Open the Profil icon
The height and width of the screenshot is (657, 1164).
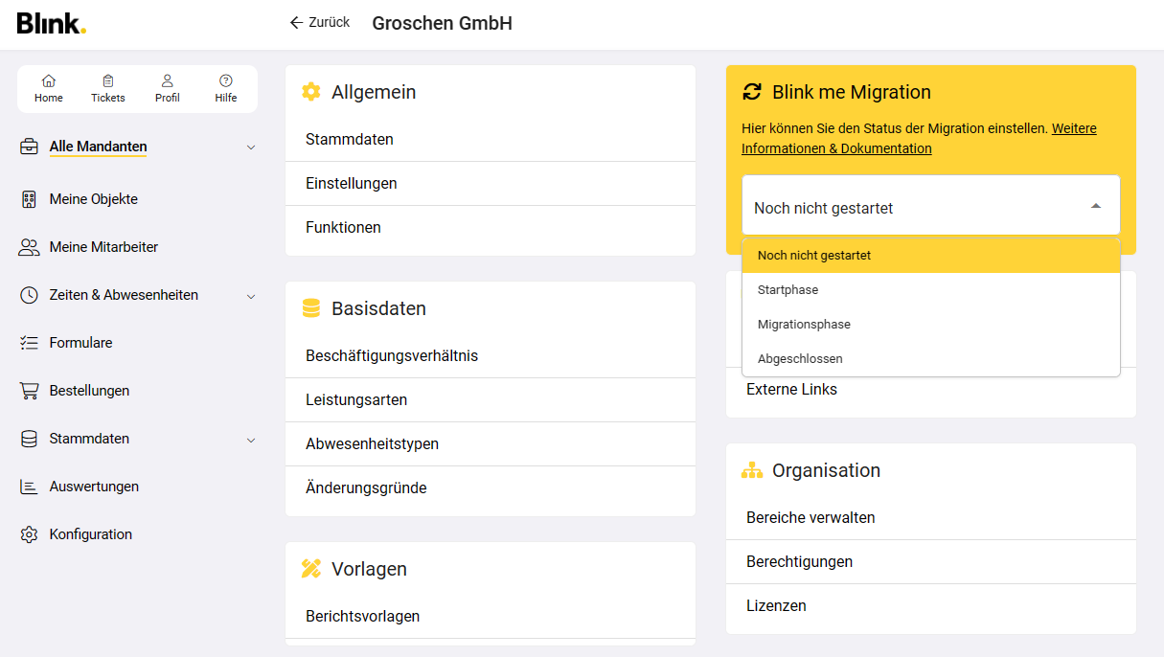coord(168,81)
